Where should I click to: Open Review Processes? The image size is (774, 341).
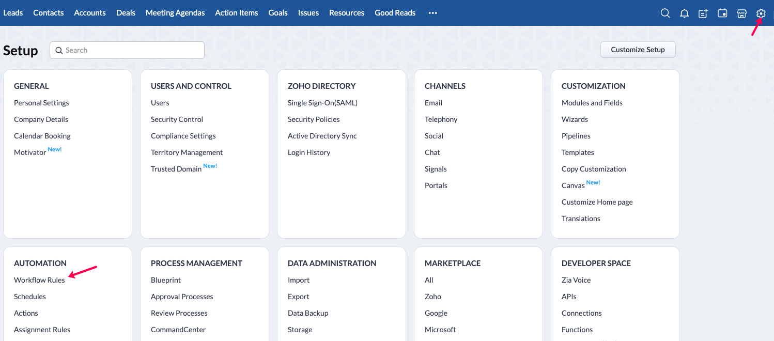[179, 313]
